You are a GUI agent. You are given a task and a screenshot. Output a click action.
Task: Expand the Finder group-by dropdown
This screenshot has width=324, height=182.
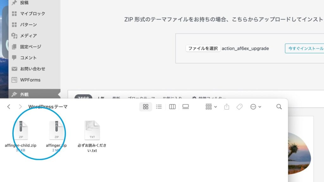point(211,107)
